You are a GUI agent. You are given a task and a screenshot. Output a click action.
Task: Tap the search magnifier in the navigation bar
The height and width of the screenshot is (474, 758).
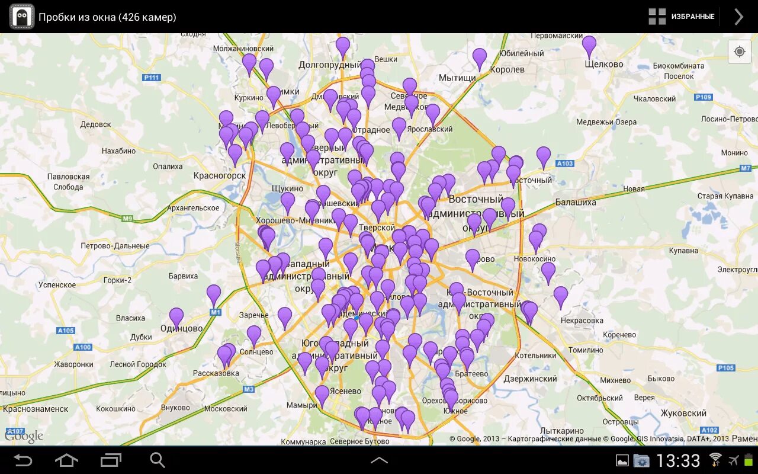click(x=157, y=460)
